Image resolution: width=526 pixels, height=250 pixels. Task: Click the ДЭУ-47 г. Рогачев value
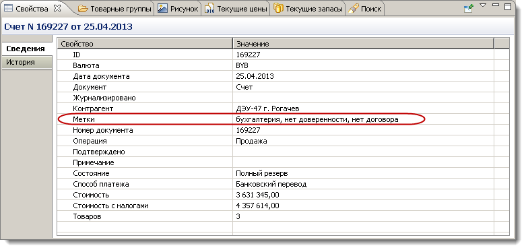tap(267, 108)
